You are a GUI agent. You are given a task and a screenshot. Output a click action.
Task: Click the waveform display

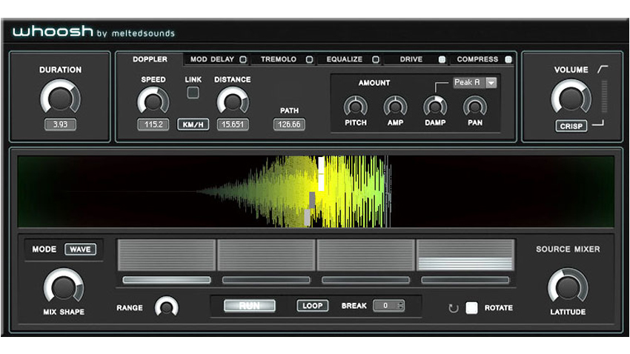316,192
